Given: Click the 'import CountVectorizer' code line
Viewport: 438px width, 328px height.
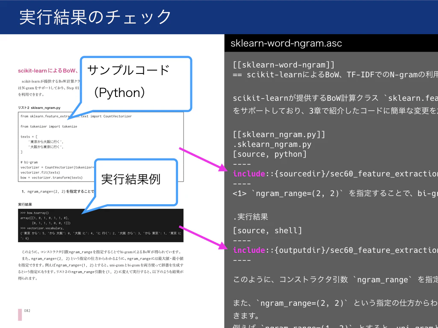Looking at the screenshot, I should [x=76, y=116].
